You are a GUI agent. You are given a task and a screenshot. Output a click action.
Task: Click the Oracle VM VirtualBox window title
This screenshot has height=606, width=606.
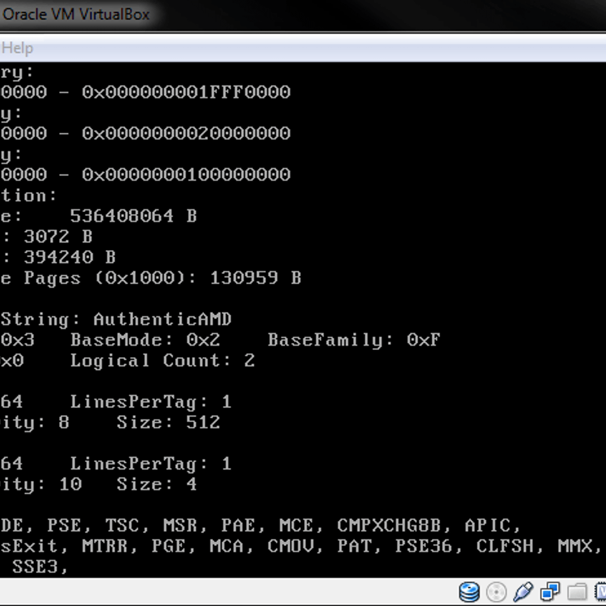tap(76, 14)
